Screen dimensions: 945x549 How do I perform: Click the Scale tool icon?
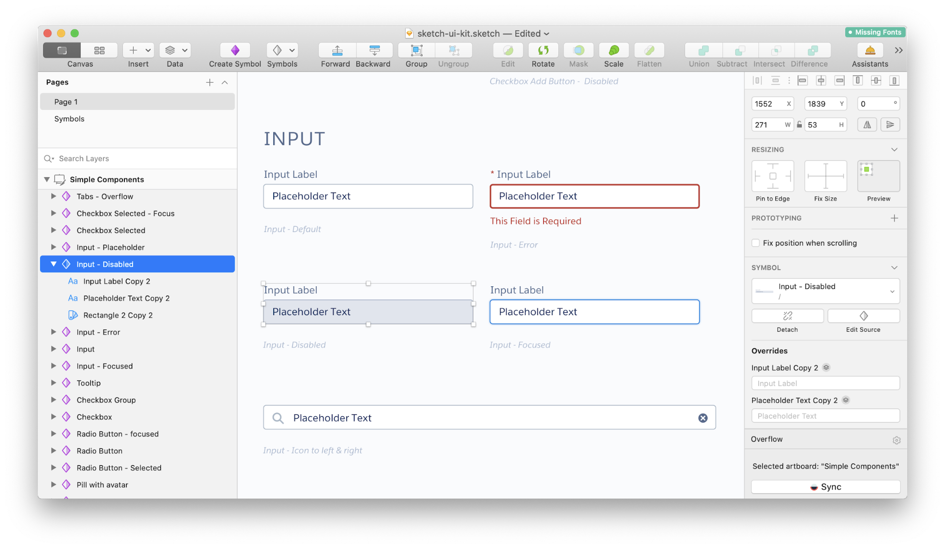tap(614, 51)
